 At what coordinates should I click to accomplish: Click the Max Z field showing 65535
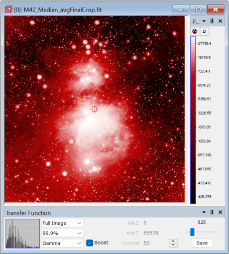tap(160, 233)
